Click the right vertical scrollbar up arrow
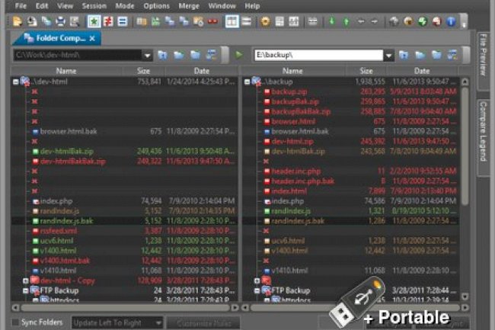Screen dimensions: 495x330 pos(465,82)
